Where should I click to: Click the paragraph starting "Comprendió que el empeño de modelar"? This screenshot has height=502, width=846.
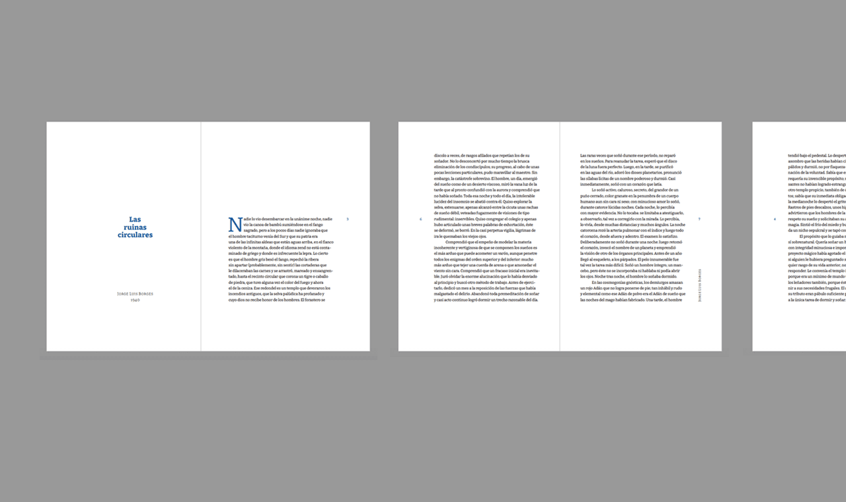(486, 271)
